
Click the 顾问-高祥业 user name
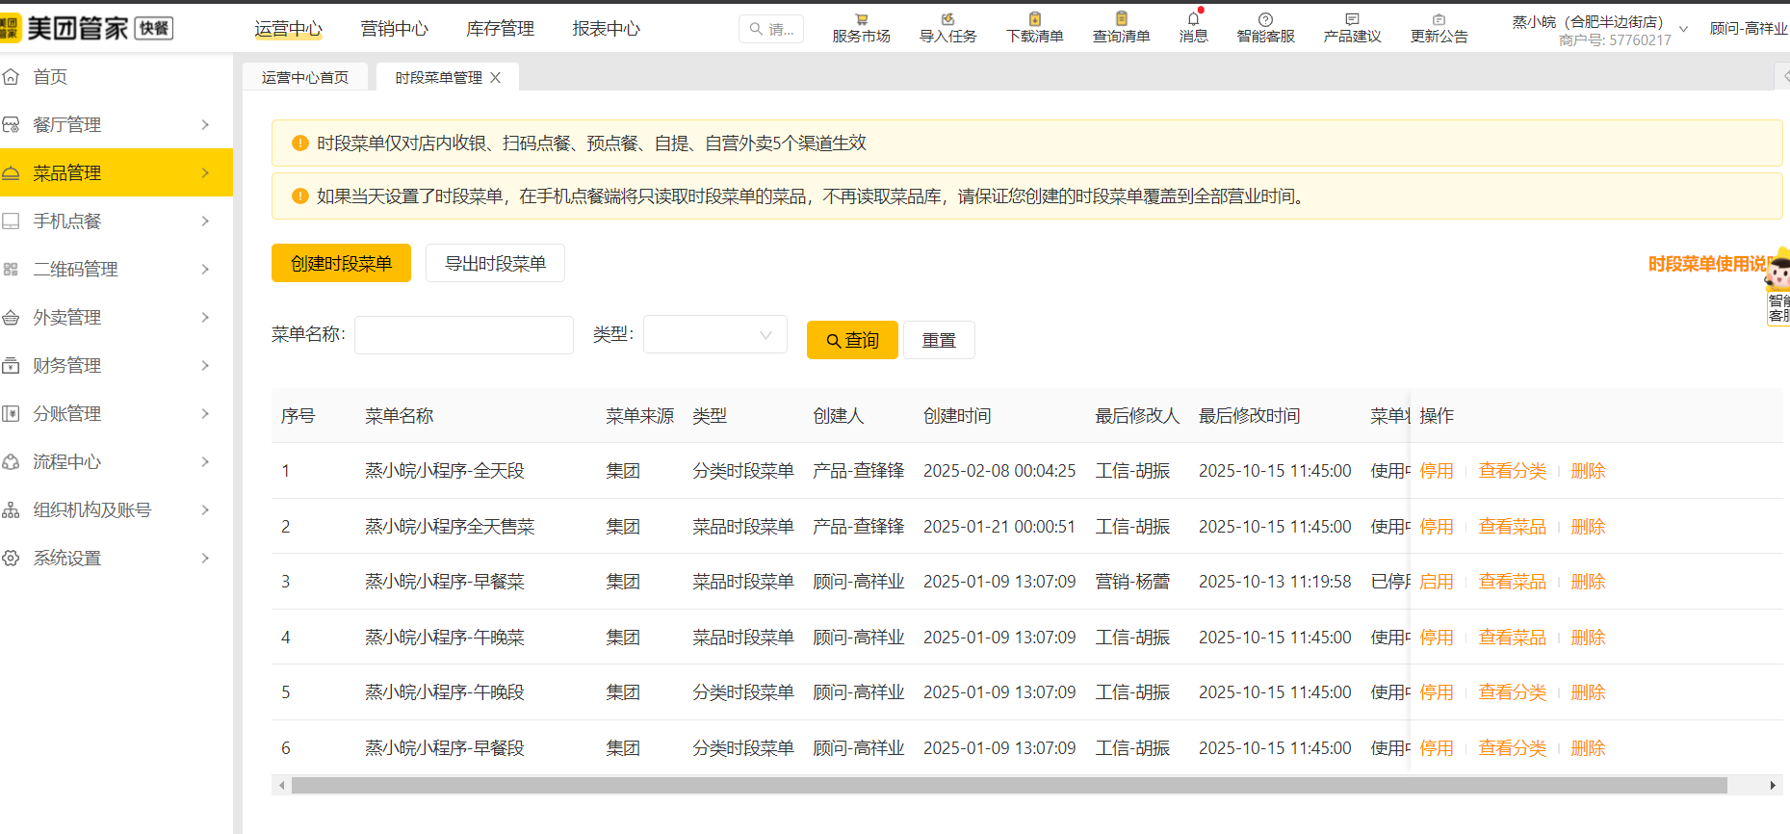[1749, 29]
